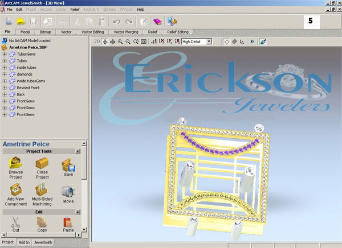Switch to the Relief Editing tab

coord(178,32)
